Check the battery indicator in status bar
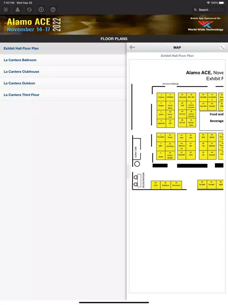228x305 pixels. [x=222, y=3]
